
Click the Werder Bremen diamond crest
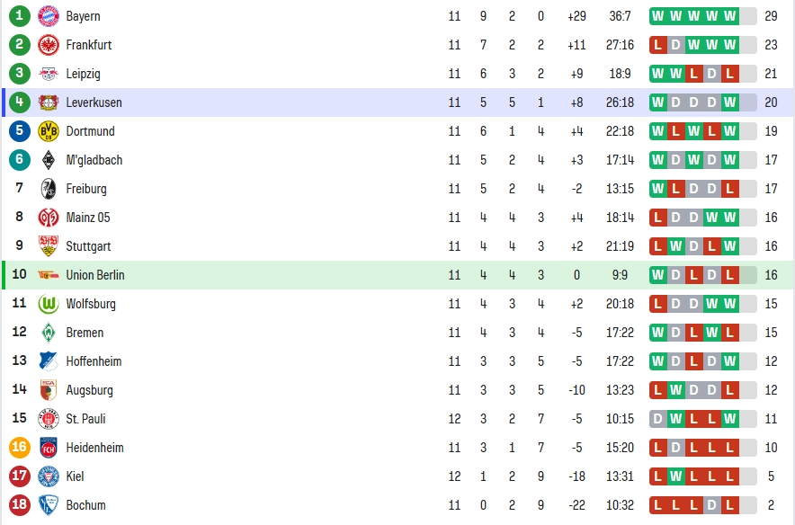pos(49,333)
